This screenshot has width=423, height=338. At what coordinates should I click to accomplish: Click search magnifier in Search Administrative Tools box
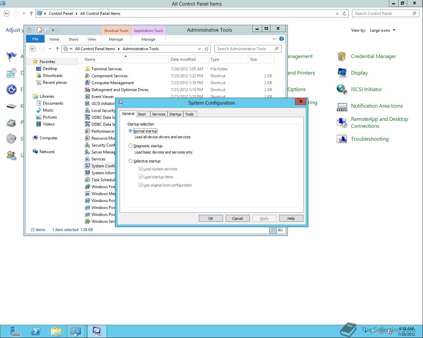tap(277, 49)
